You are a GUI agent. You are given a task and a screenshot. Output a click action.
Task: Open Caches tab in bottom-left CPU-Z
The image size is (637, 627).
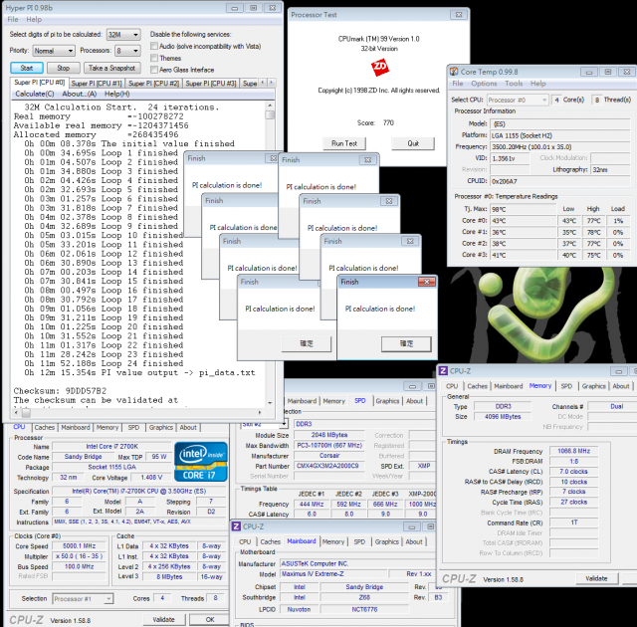44,427
